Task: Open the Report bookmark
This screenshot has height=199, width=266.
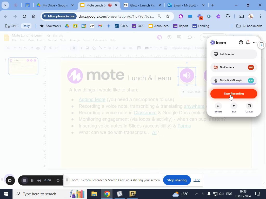Action: click(x=181, y=26)
